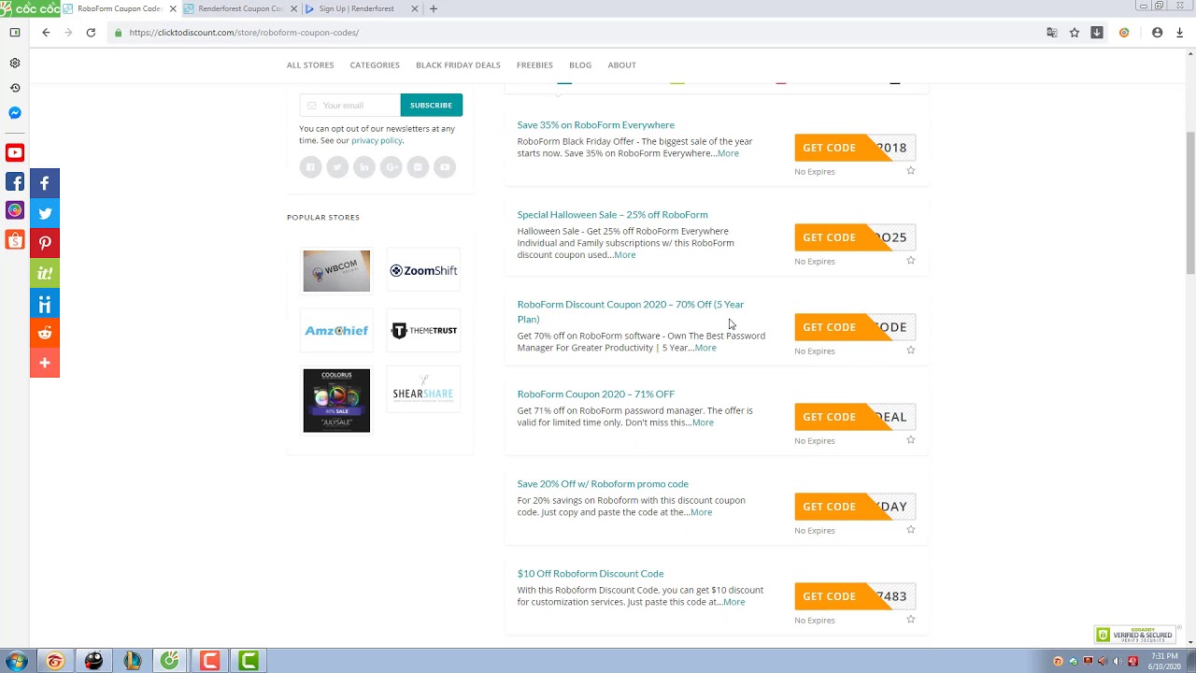1196x673 pixels.
Task: Click SUBSCRIBE newsletter button
Action: [431, 105]
